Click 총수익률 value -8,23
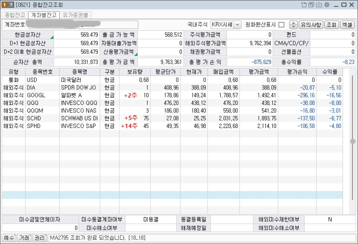Screen dimensions: 358x244 tap(348, 62)
